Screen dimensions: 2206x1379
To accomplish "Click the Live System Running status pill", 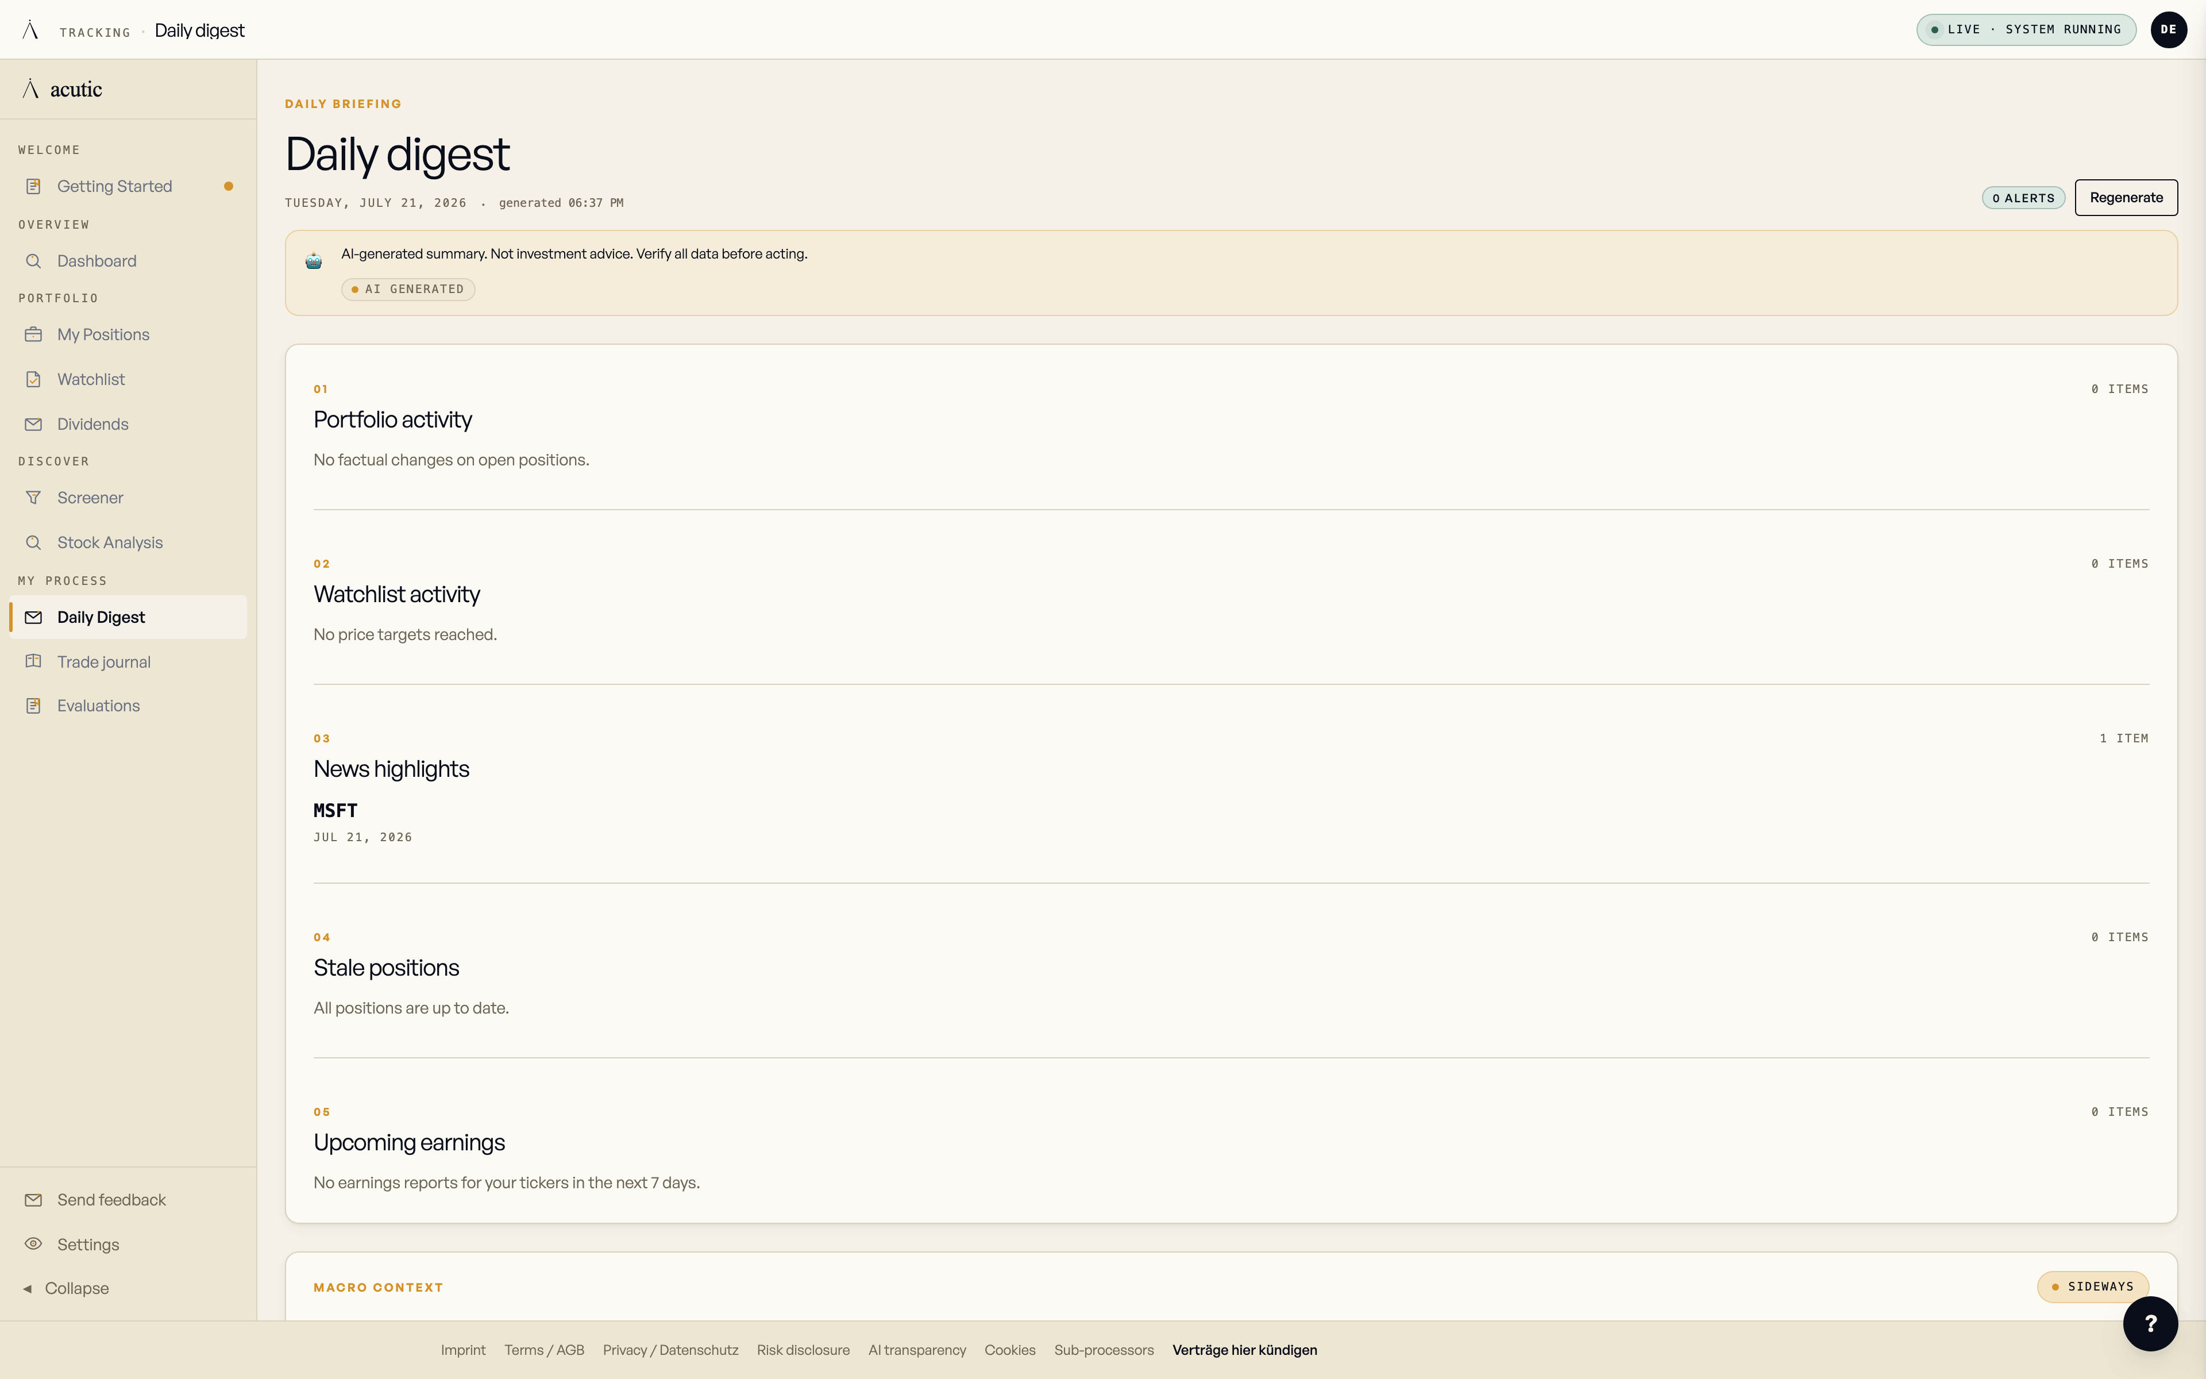I will [x=2026, y=29].
